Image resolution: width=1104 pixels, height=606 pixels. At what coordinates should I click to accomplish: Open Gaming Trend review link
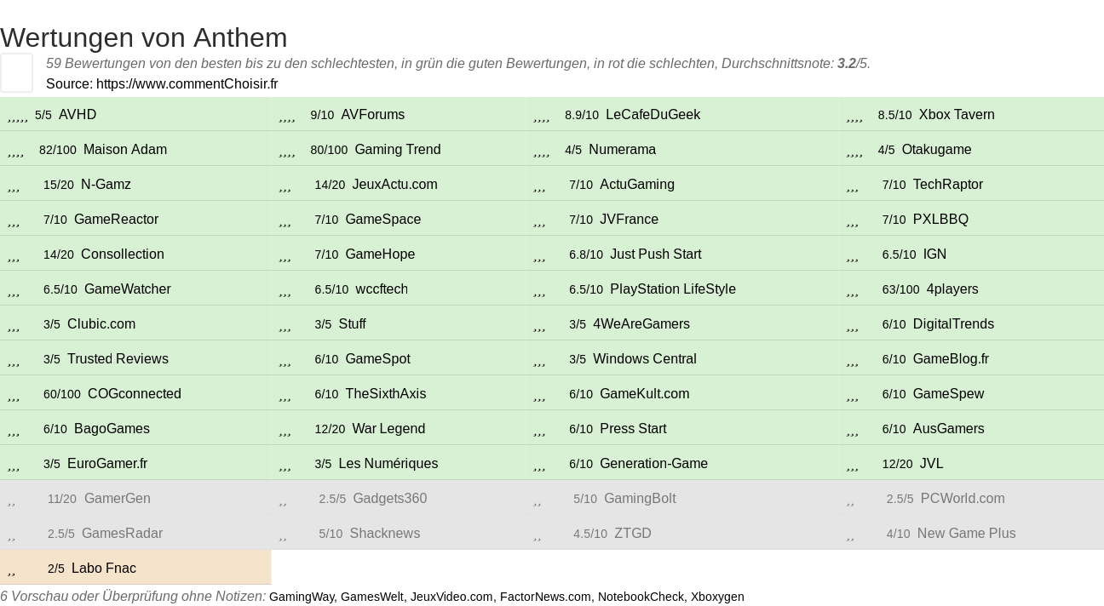[398, 150]
